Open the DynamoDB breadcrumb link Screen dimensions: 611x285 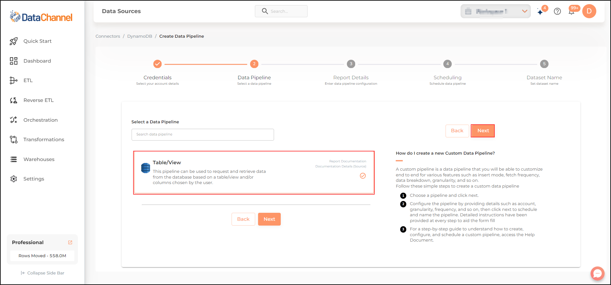140,36
